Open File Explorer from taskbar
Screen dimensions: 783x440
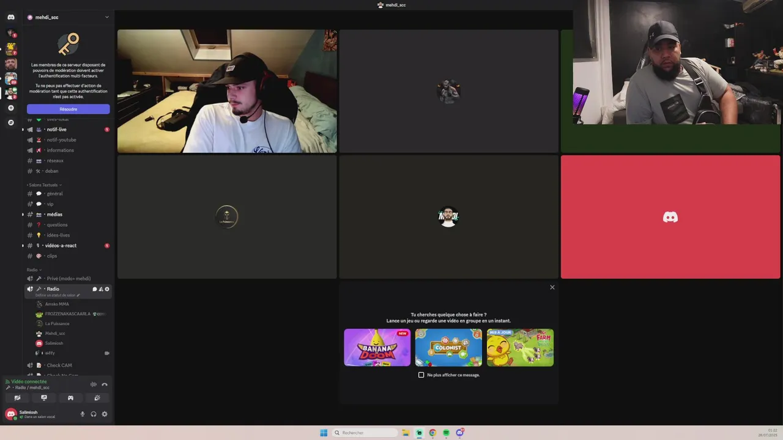(406, 433)
